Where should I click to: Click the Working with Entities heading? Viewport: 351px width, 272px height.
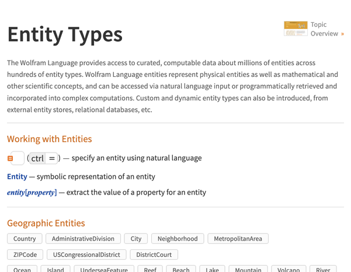(x=49, y=139)
